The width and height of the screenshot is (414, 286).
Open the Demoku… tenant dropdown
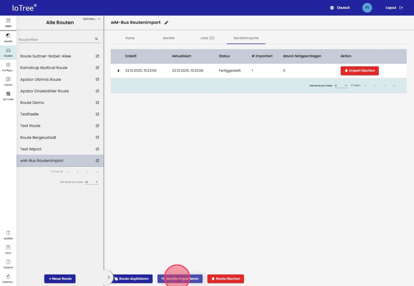click(x=92, y=19)
